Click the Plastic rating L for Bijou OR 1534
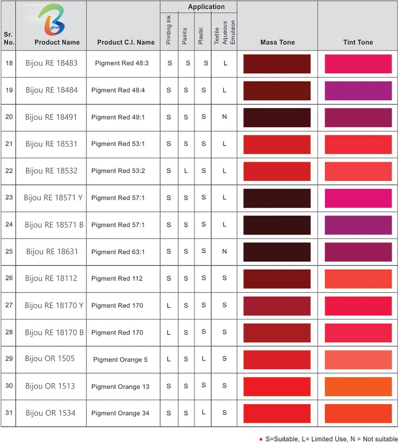Image resolution: width=399 pixels, height=444 pixels. click(x=203, y=413)
